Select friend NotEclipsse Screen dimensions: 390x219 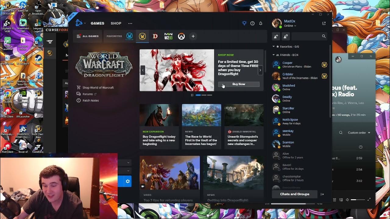[x=299, y=121]
